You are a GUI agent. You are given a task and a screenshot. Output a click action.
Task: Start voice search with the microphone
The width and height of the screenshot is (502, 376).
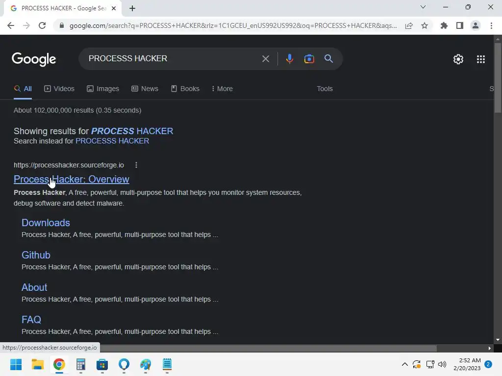pos(289,59)
